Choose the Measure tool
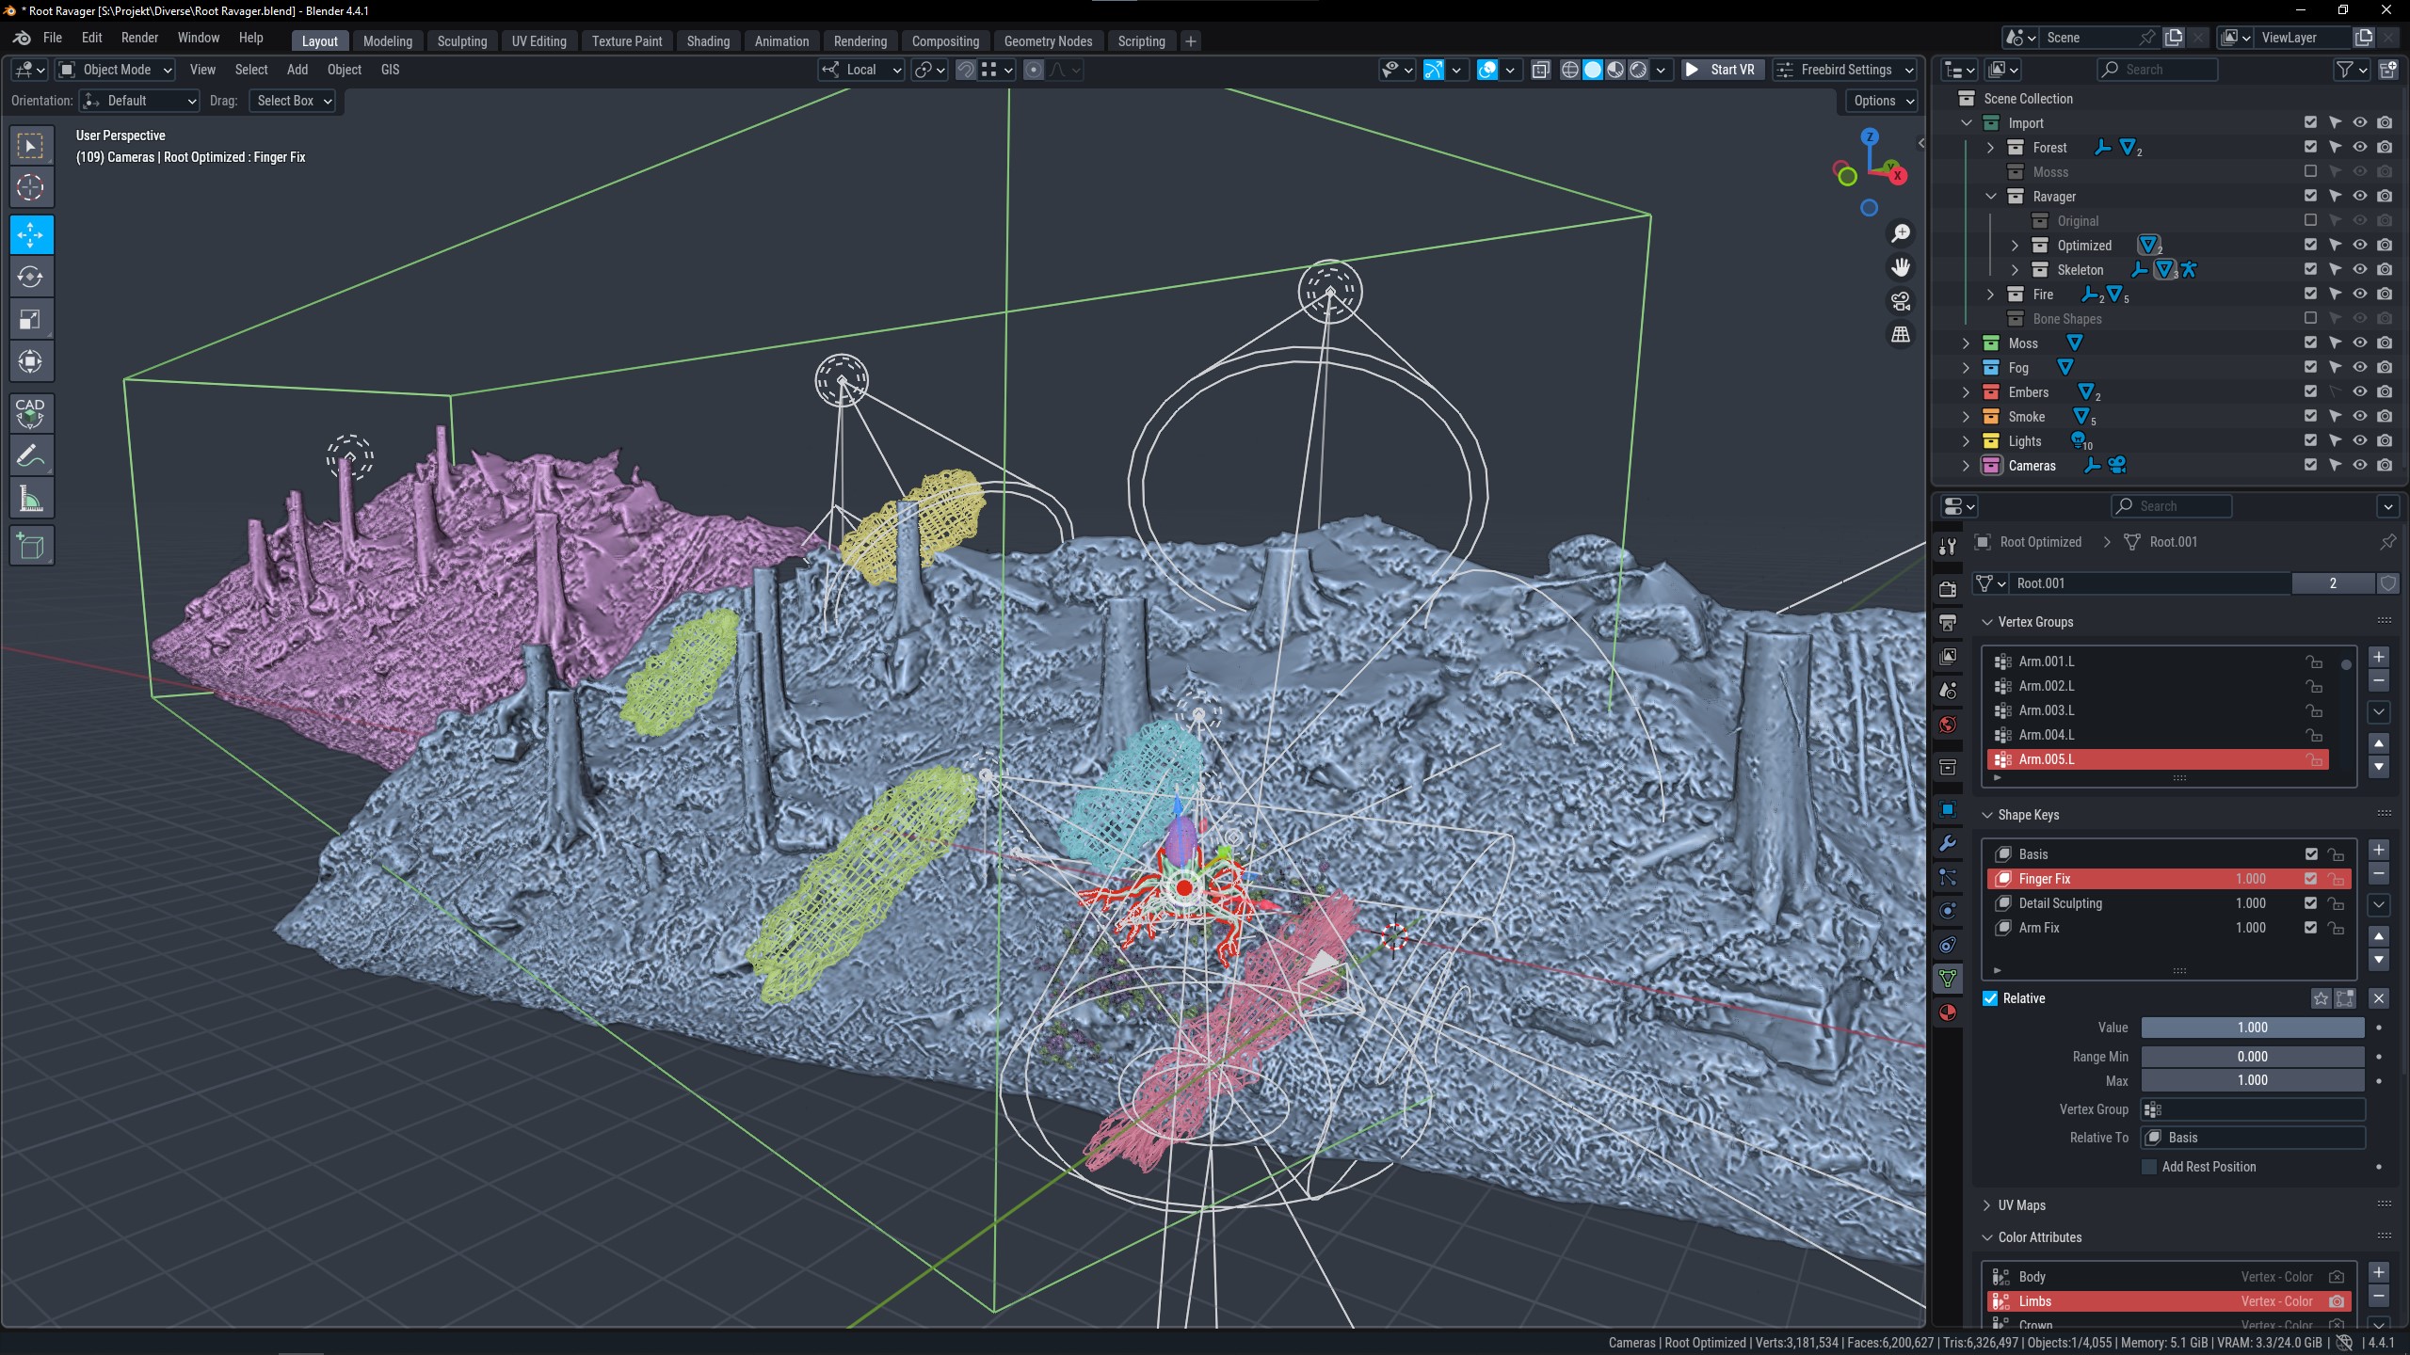The width and height of the screenshot is (2410, 1355). click(31, 499)
